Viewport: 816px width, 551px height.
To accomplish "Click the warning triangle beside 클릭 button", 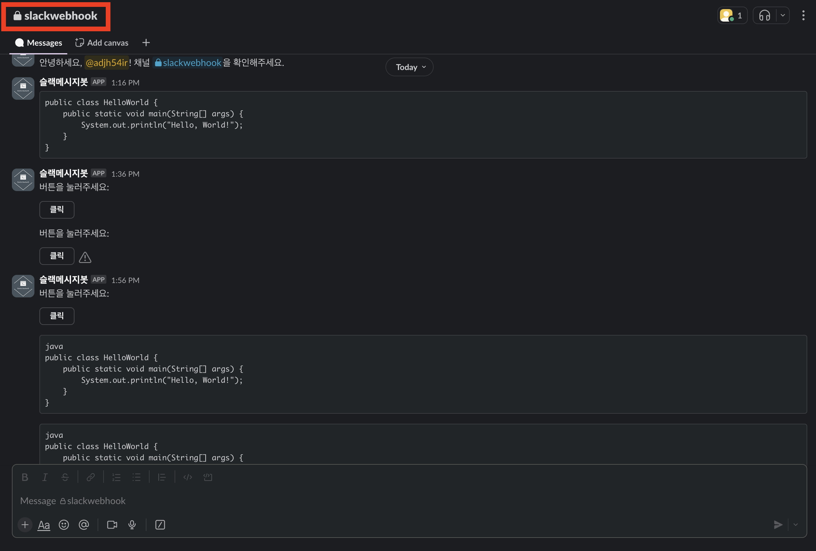I will (85, 257).
